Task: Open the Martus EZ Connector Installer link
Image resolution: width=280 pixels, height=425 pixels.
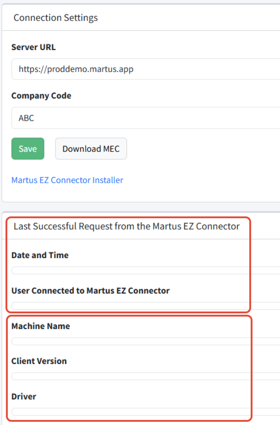Action: click(x=67, y=180)
